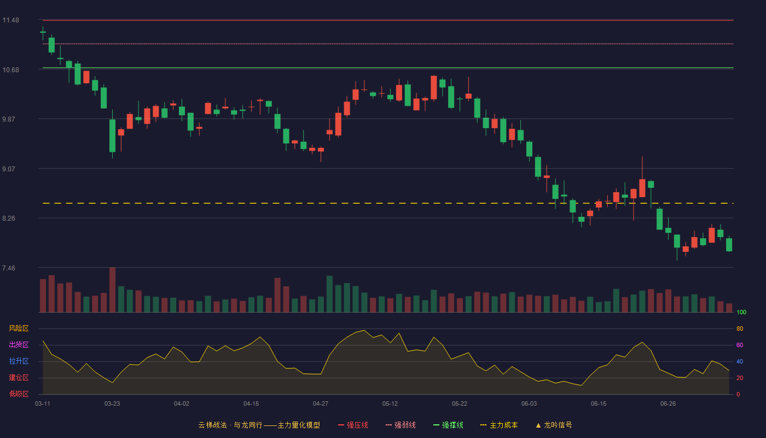766x438 pixels.
Task: Click the last green candlestick on the right
Action: click(x=729, y=244)
